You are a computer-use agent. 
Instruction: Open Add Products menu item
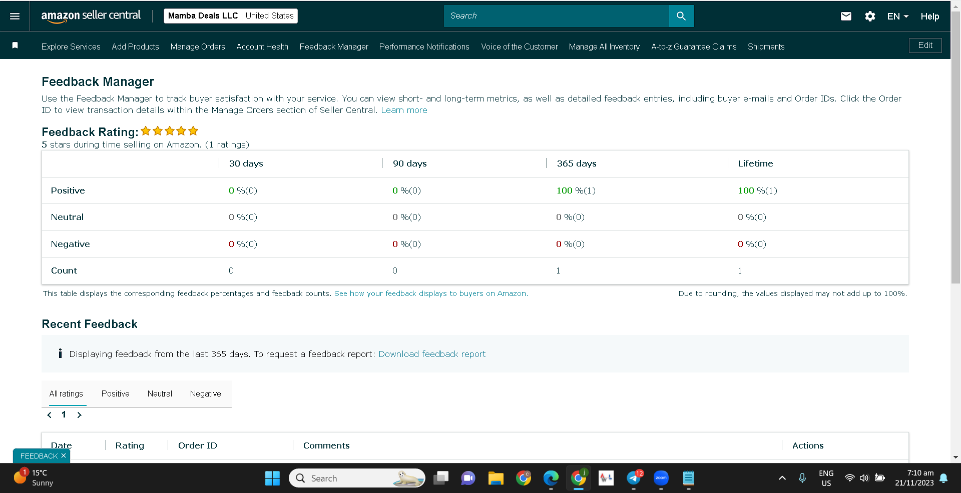pyautogui.click(x=135, y=46)
